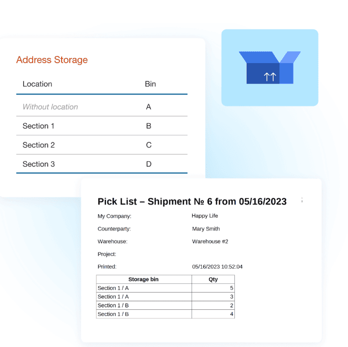Click the 'Section 1 / B' row with qty 4
Image resolution: width=348 pixels, height=347 pixels.
pyautogui.click(x=166, y=314)
